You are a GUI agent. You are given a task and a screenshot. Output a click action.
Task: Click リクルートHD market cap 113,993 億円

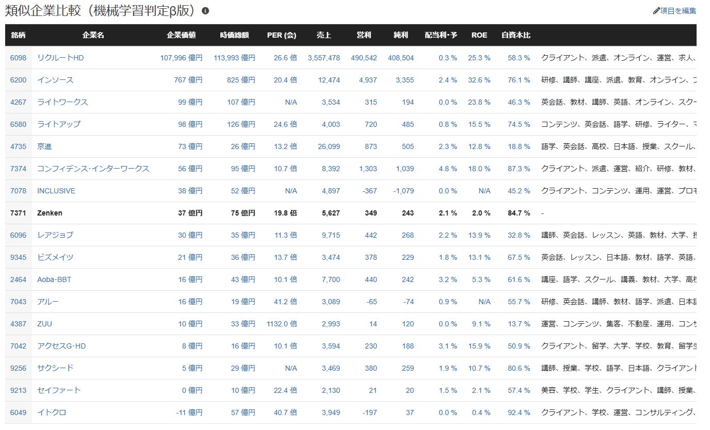[234, 58]
